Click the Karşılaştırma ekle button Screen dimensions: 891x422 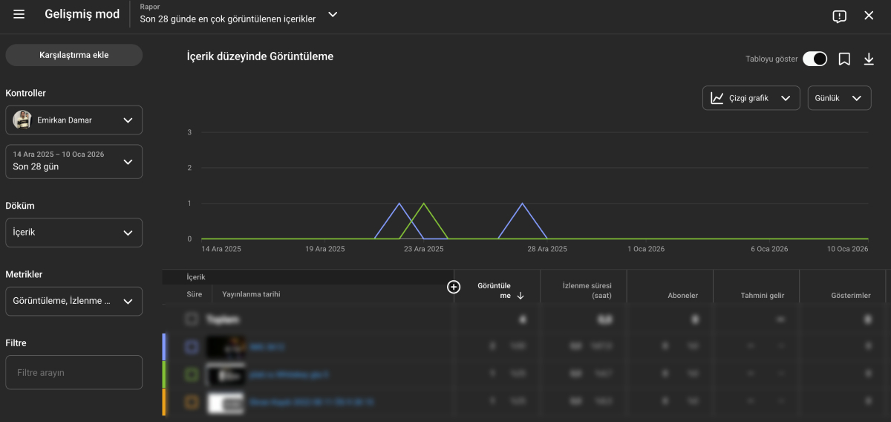[74, 55]
